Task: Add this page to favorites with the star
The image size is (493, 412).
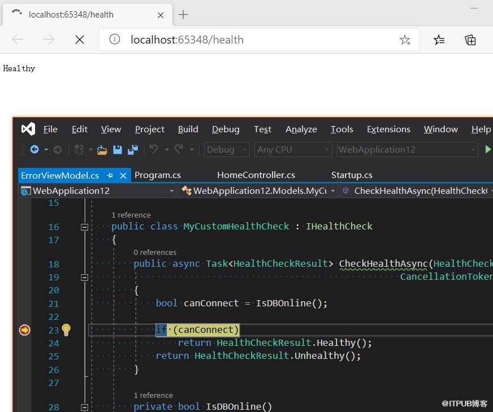Action: click(405, 40)
